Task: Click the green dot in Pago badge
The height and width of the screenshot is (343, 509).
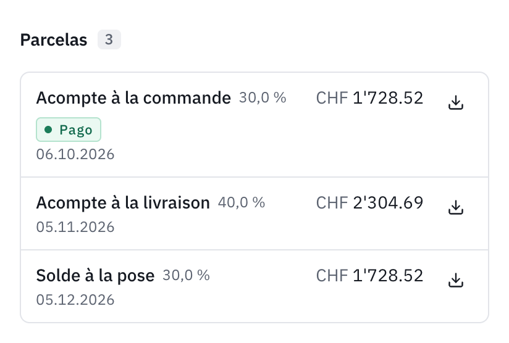Action: tap(48, 130)
